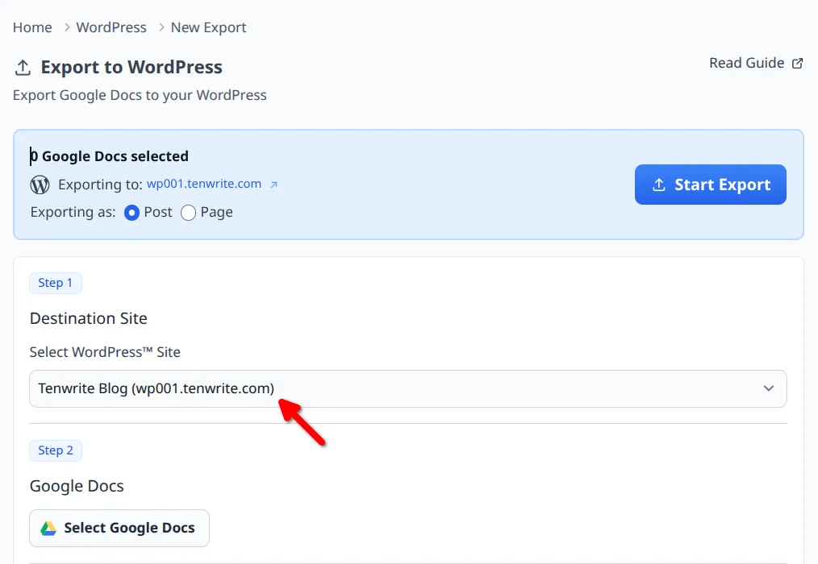Click the "New Export" breadcrumb
Viewport: 818px width, 564px height.
208,27
